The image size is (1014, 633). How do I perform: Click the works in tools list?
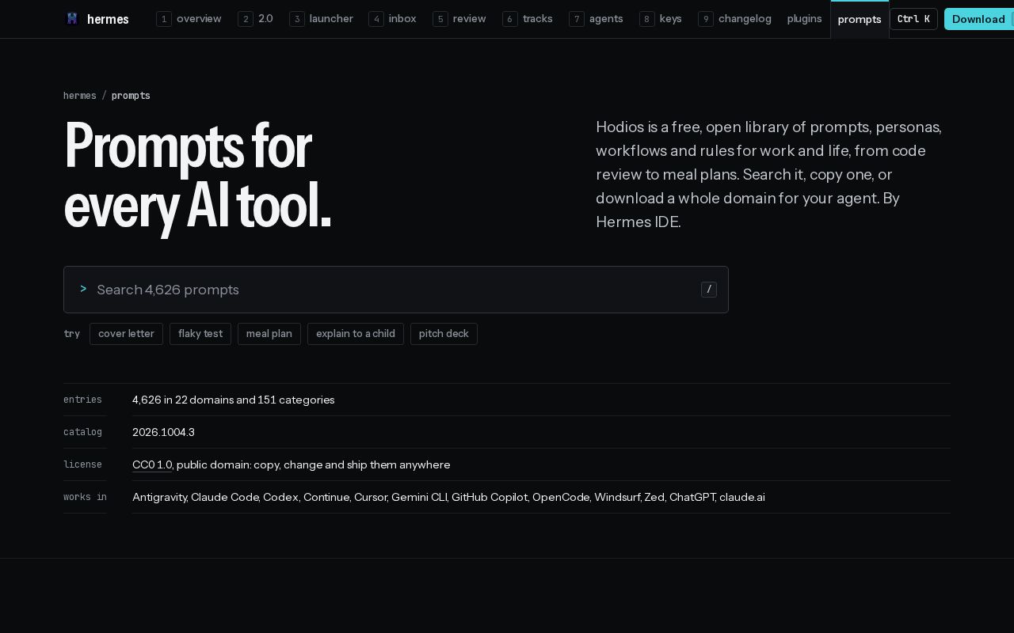[x=448, y=497]
